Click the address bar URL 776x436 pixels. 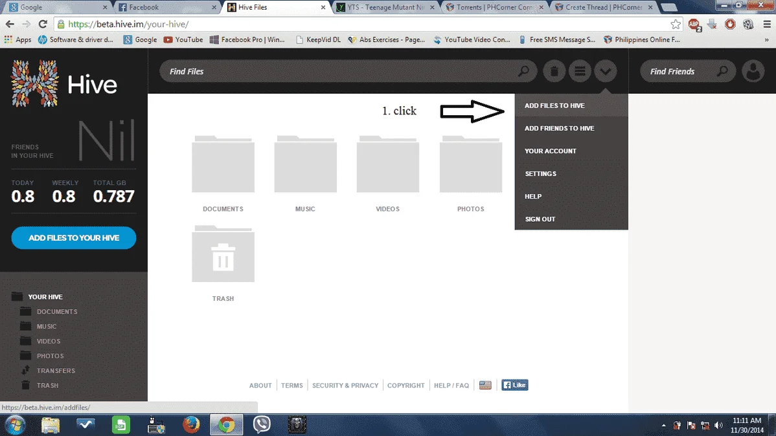tap(128, 24)
